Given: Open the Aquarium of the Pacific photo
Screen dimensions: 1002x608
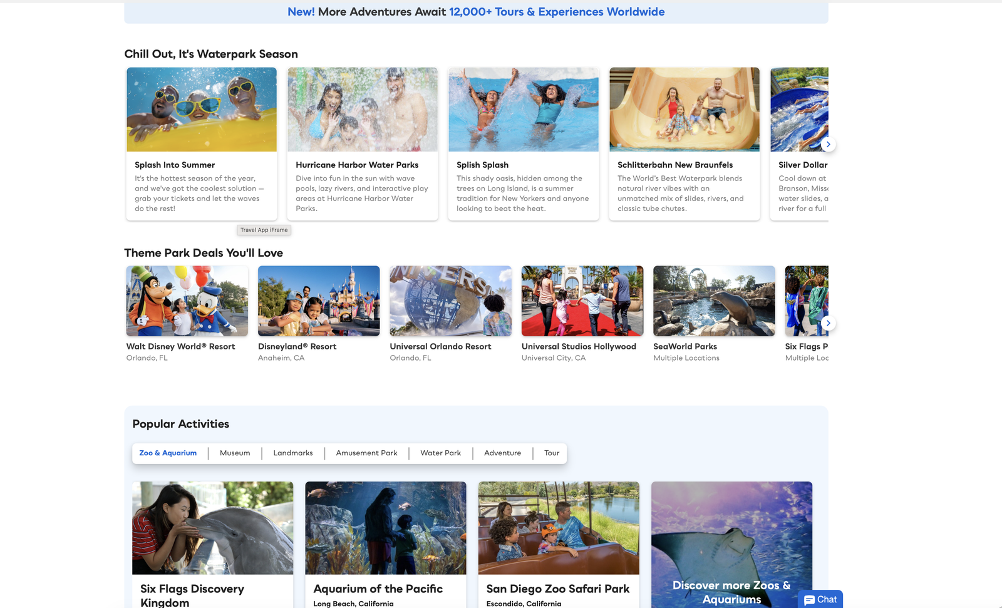Looking at the screenshot, I should tap(386, 528).
